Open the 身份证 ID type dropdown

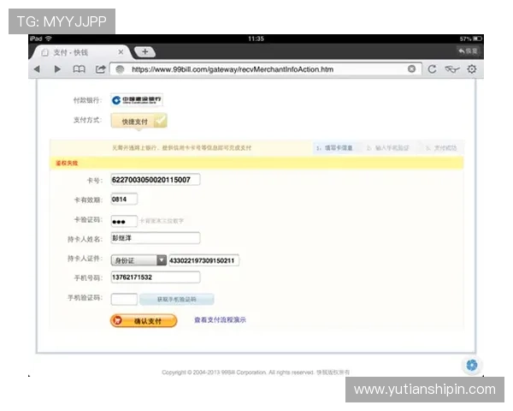click(139, 260)
